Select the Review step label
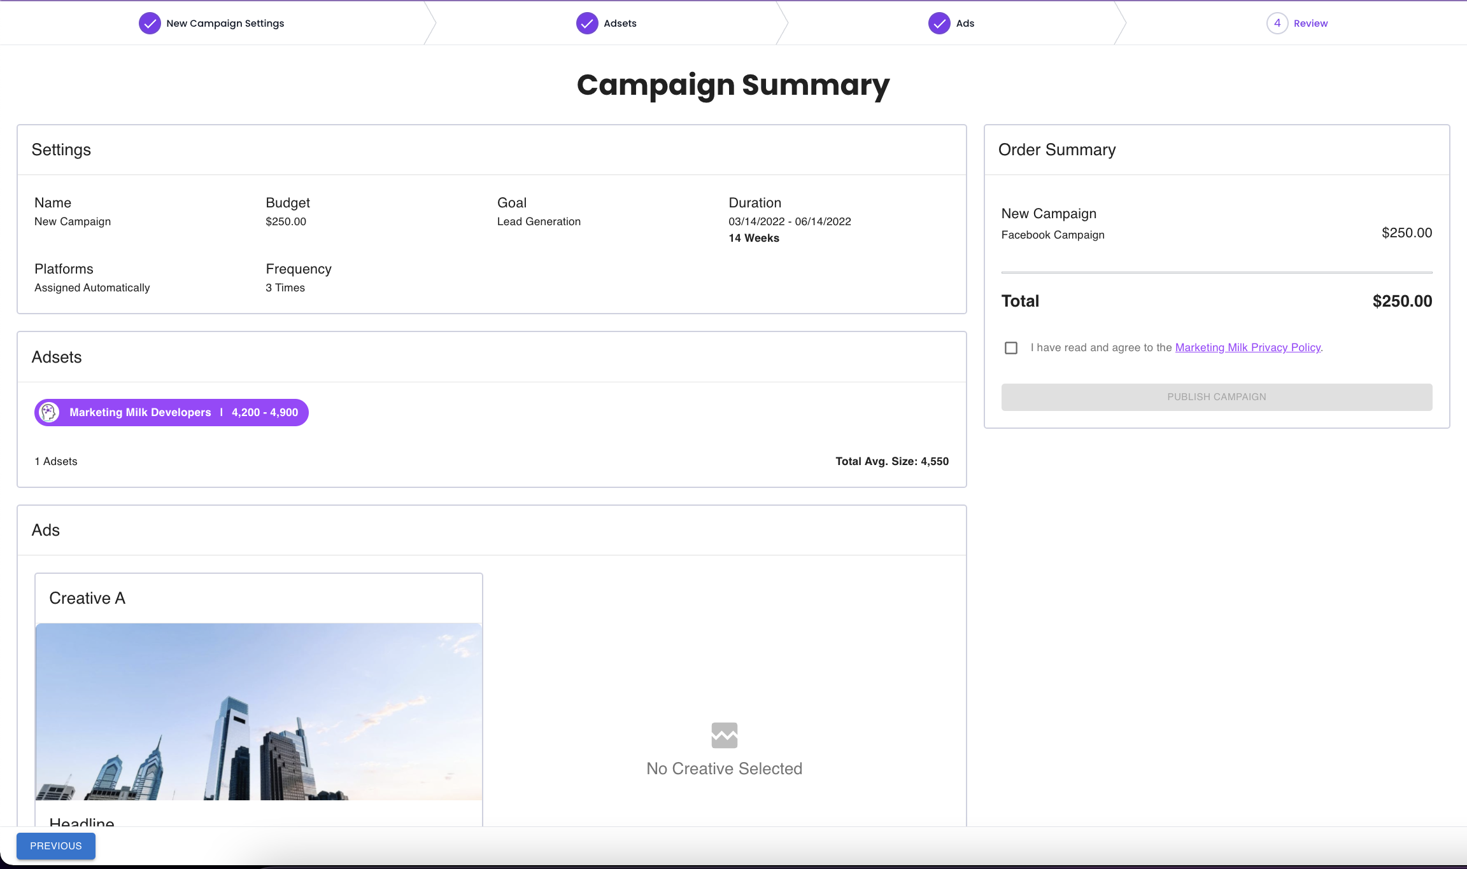The height and width of the screenshot is (869, 1467). coord(1310,24)
